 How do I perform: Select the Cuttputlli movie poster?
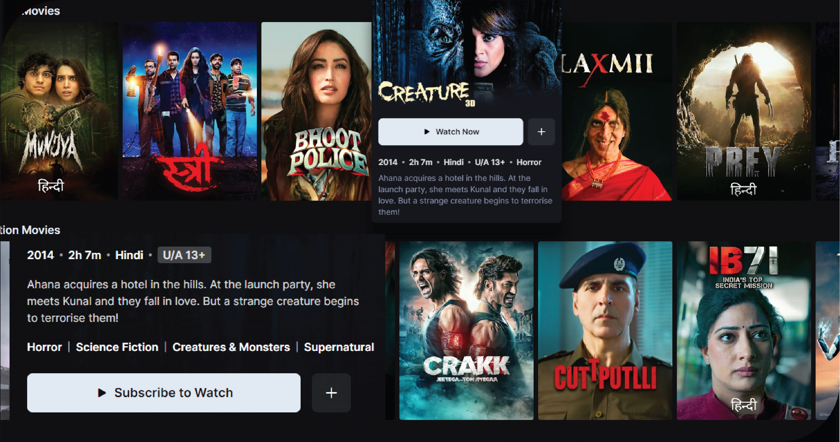605,330
